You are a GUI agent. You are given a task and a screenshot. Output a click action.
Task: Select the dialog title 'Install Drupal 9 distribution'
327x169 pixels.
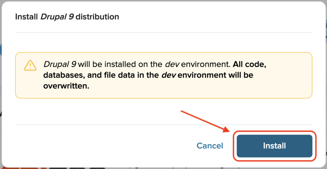pos(67,17)
